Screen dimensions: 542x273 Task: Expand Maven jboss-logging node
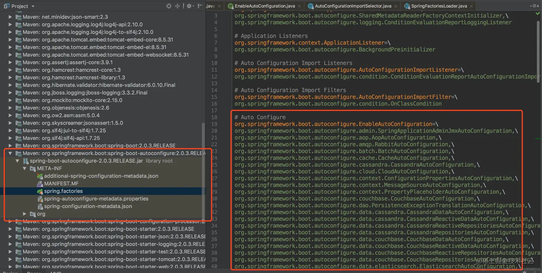11,93
